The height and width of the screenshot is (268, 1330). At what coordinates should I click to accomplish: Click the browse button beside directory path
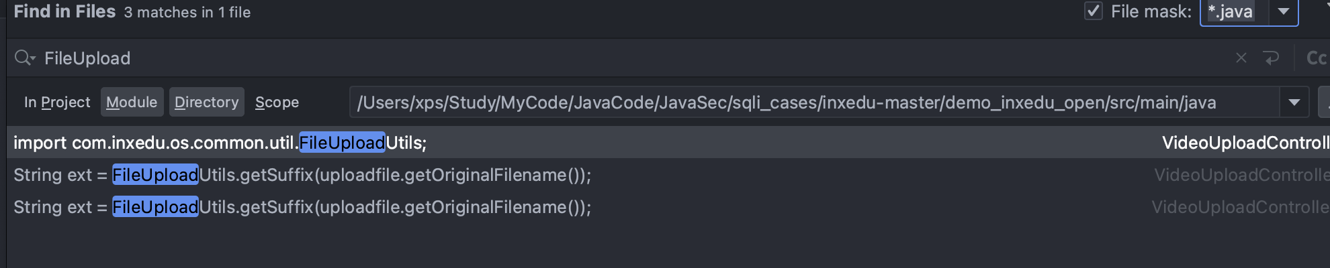click(x=1325, y=103)
